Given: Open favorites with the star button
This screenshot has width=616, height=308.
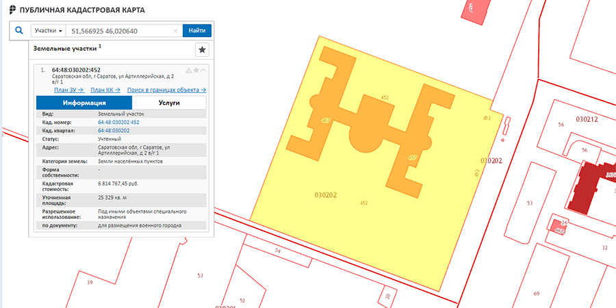Looking at the screenshot, I should coord(202,49).
